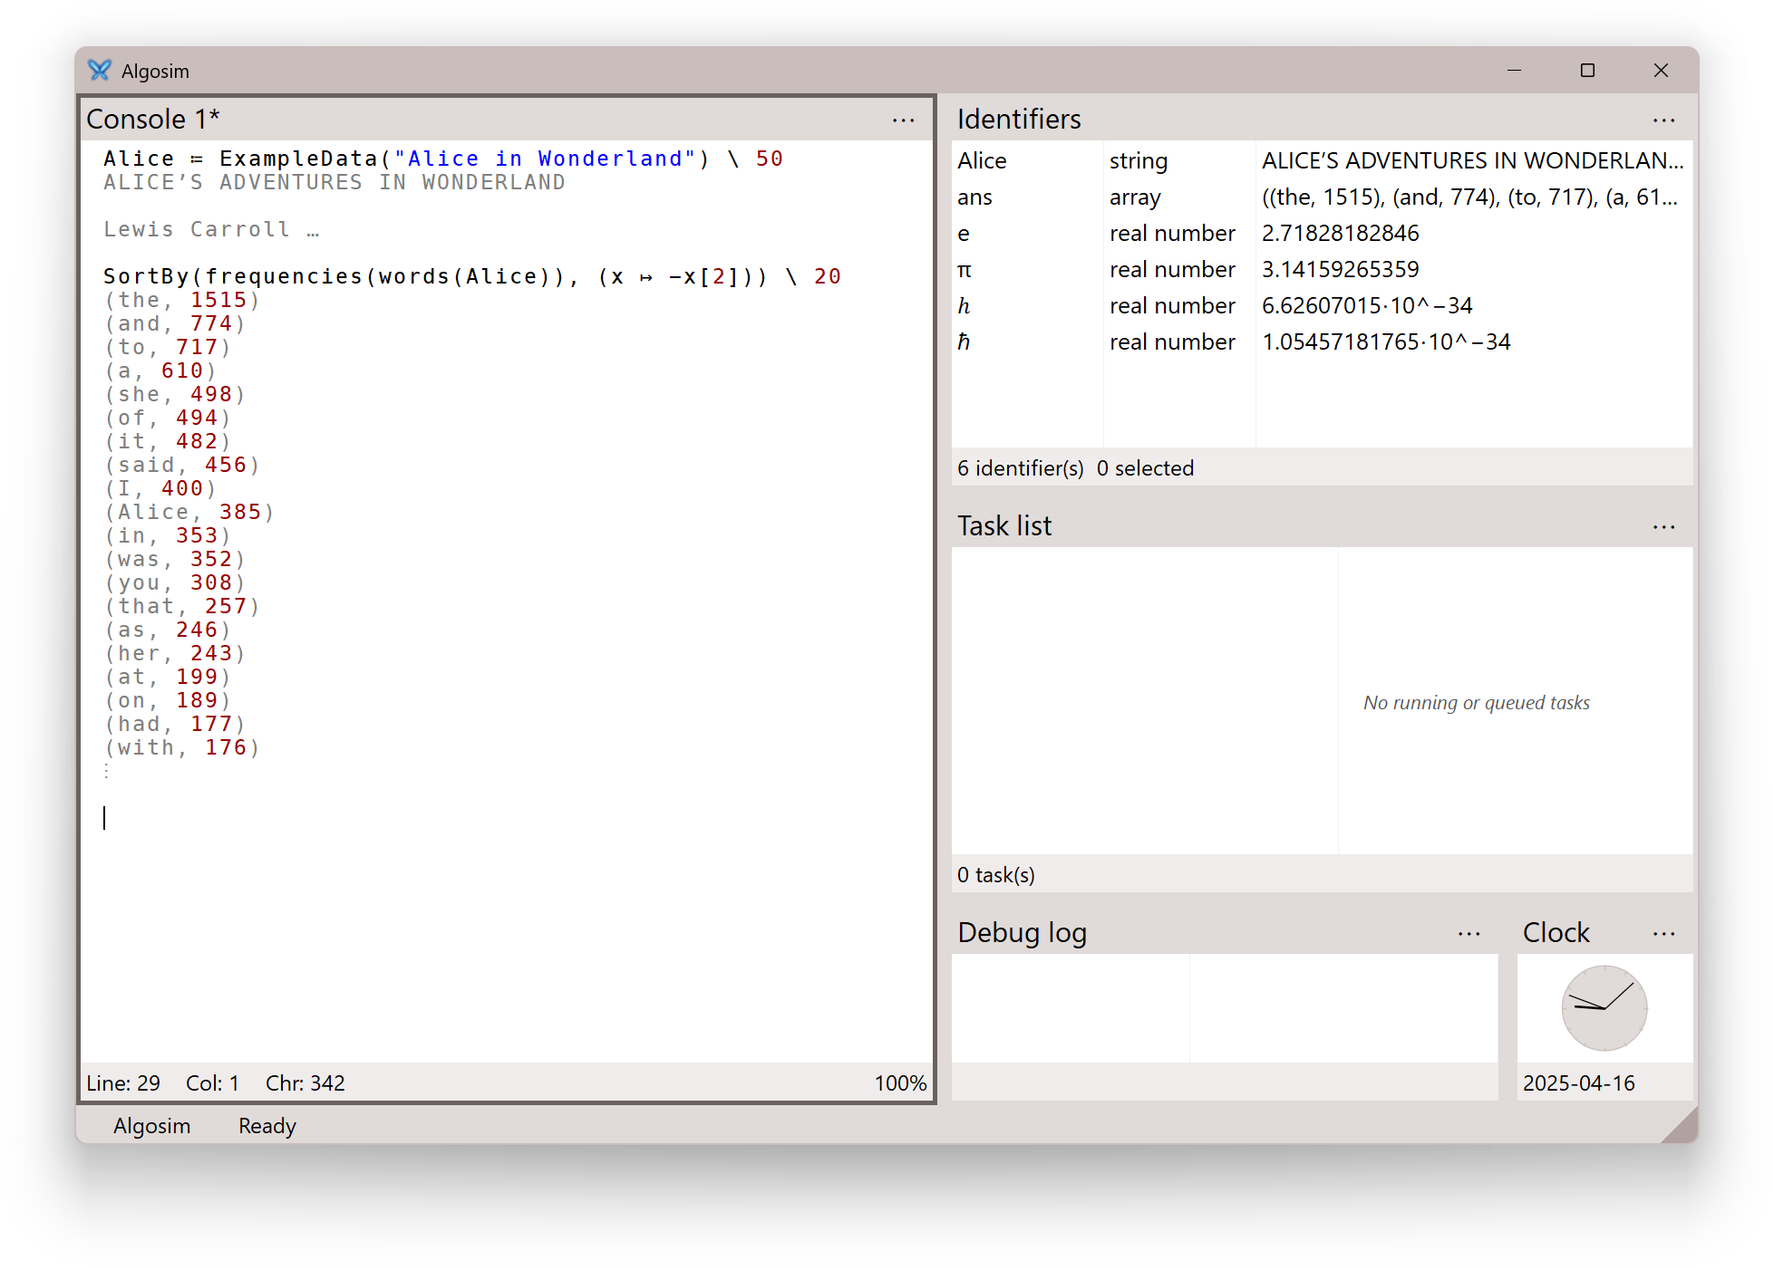Click the '0 selected' status text
This screenshot has height=1270, width=1774.
click(1144, 468)
